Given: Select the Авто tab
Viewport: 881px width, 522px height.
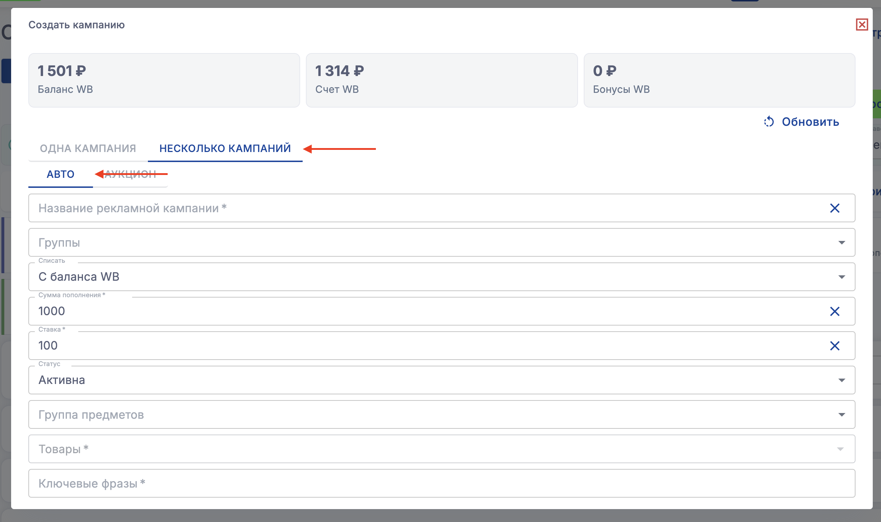Looking at the screenshot, I should point(60,175).
